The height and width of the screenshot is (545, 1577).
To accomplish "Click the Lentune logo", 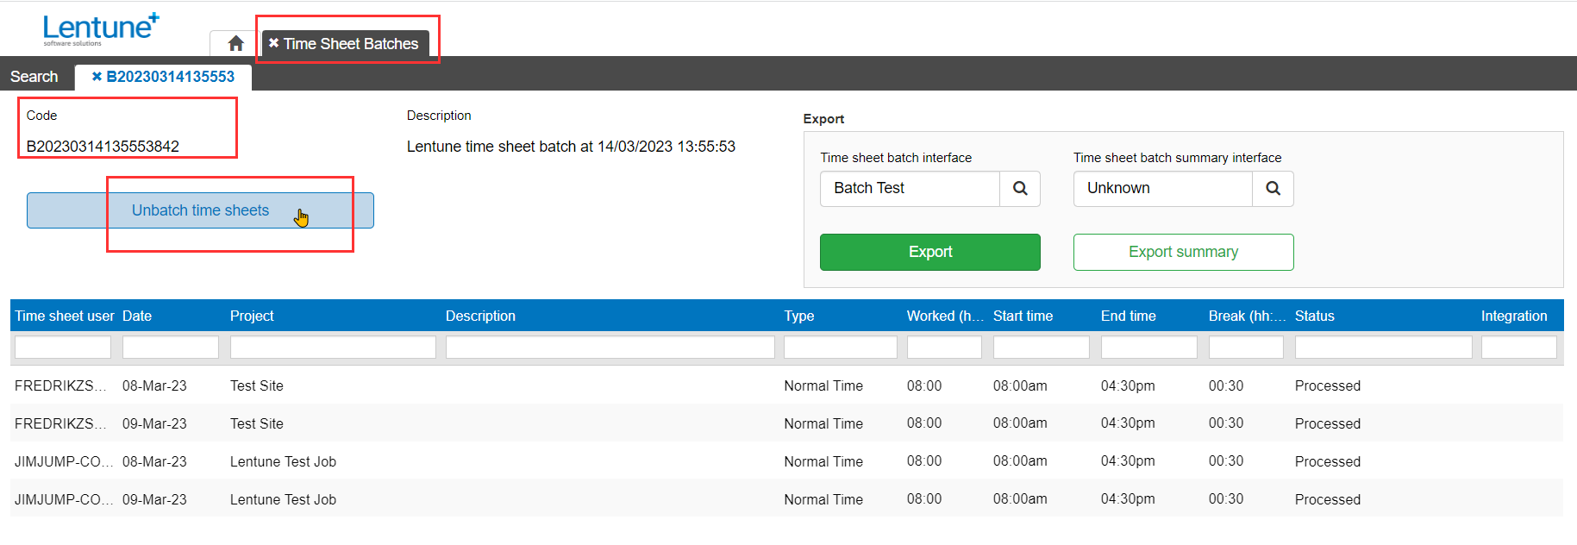I will 101,28.
